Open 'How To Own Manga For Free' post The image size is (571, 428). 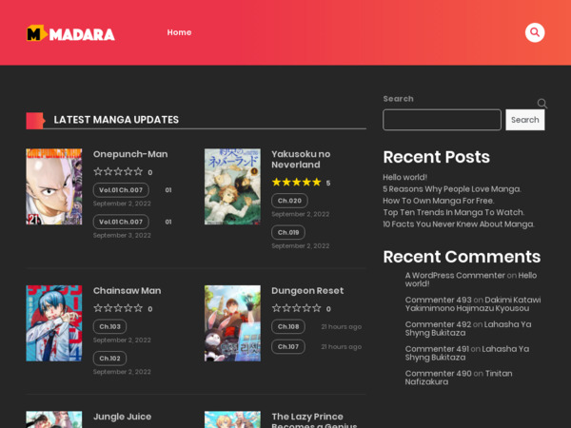[x=439, y=201]
